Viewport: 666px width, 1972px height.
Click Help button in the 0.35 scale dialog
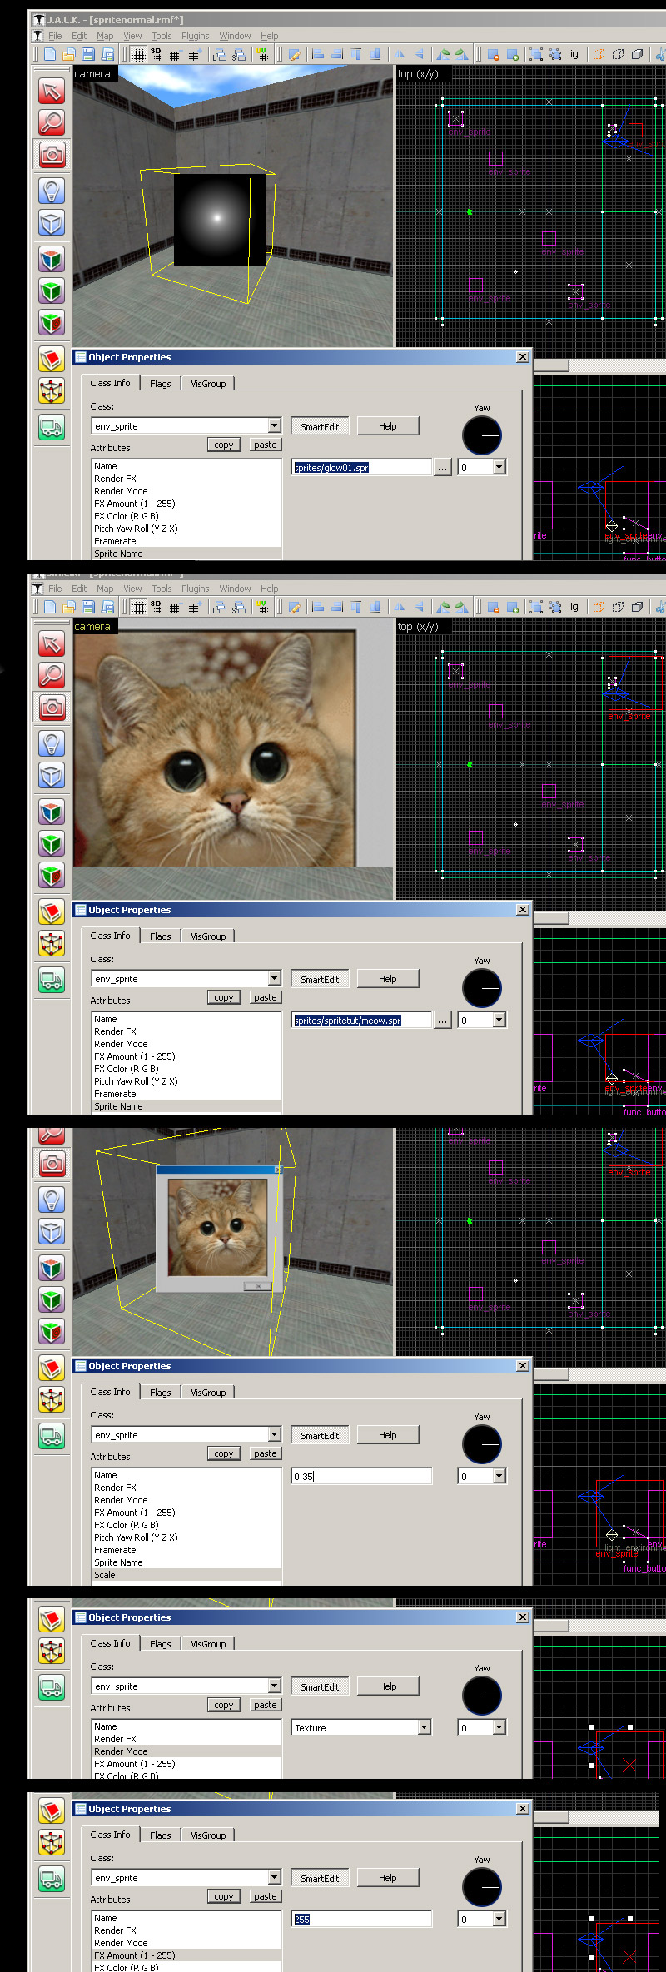tap(388, 1435)
